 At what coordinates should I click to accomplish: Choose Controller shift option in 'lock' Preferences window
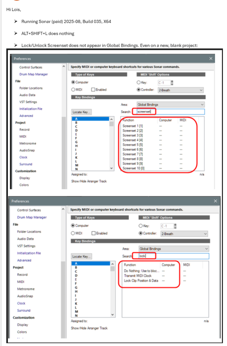(141, 233)
